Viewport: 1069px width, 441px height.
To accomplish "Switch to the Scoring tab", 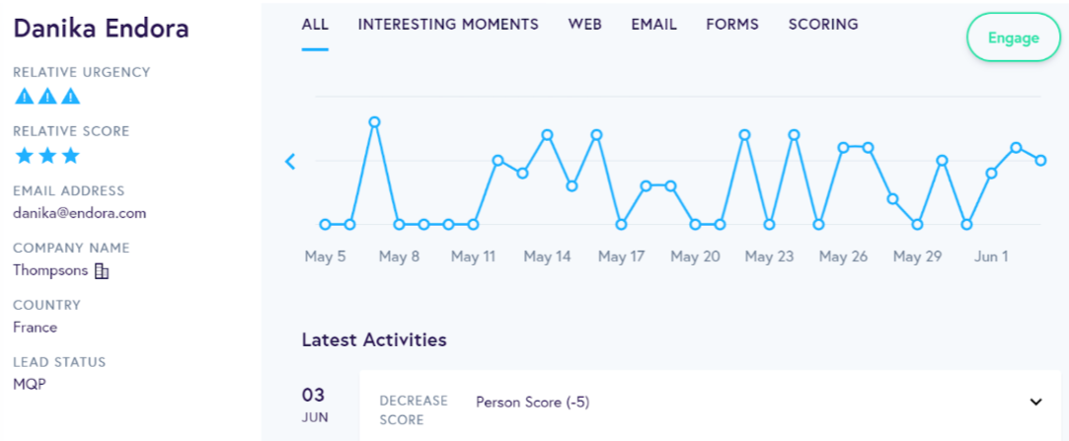I will point(822,25).
